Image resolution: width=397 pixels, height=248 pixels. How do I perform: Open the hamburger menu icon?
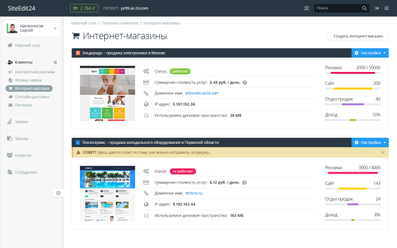pos(386,8)
